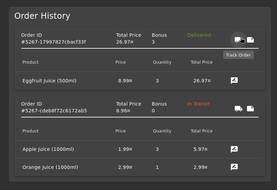Click the 1.99¤ price of Apple Juice
Screen dimensions: 277x190
[x=125, y=149]
